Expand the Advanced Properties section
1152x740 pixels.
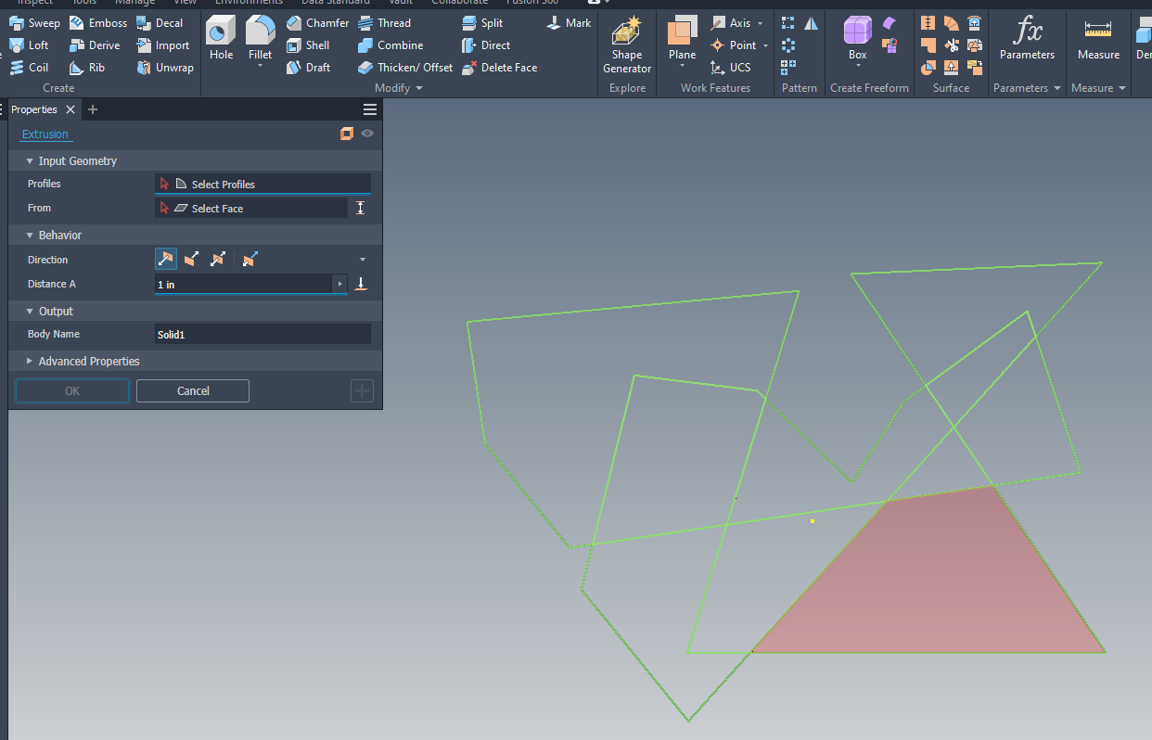(88, 361)
